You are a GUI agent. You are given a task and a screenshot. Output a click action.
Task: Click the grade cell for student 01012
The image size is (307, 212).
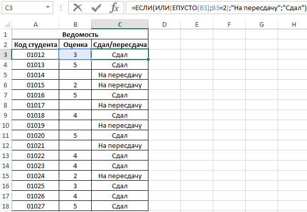pos(75,55)
